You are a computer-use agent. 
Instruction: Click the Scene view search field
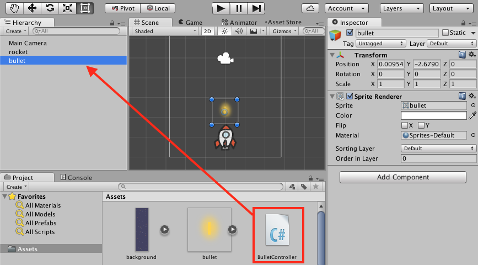[313, 31]
